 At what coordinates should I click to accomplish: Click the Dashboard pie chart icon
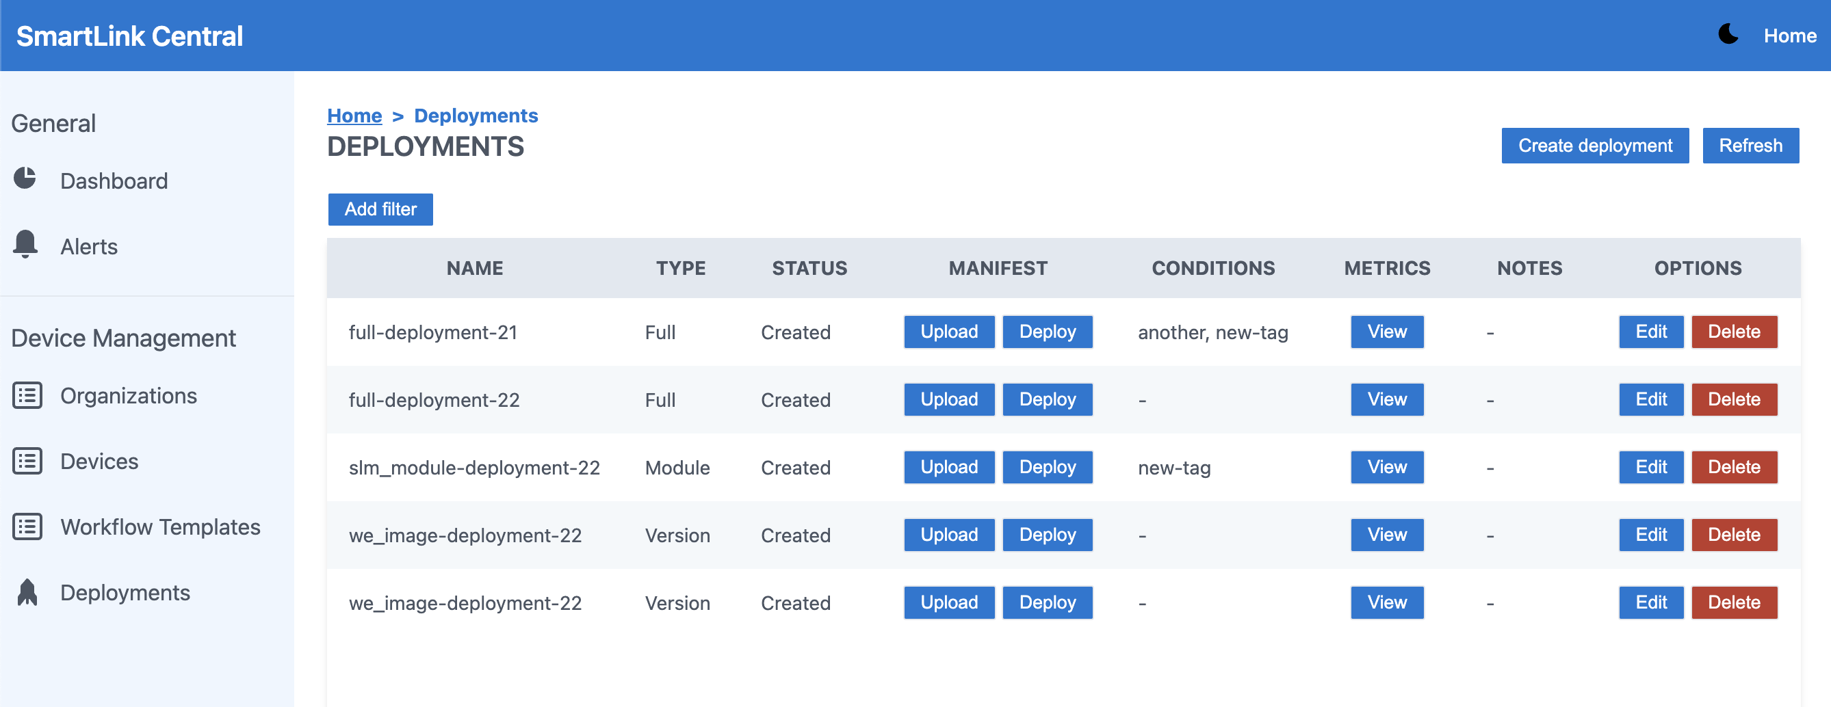point(25,178)
